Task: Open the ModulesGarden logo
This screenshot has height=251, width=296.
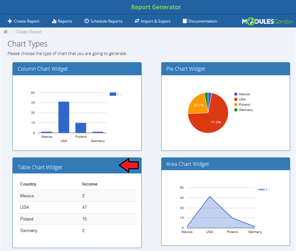Action: pos(267,21)
